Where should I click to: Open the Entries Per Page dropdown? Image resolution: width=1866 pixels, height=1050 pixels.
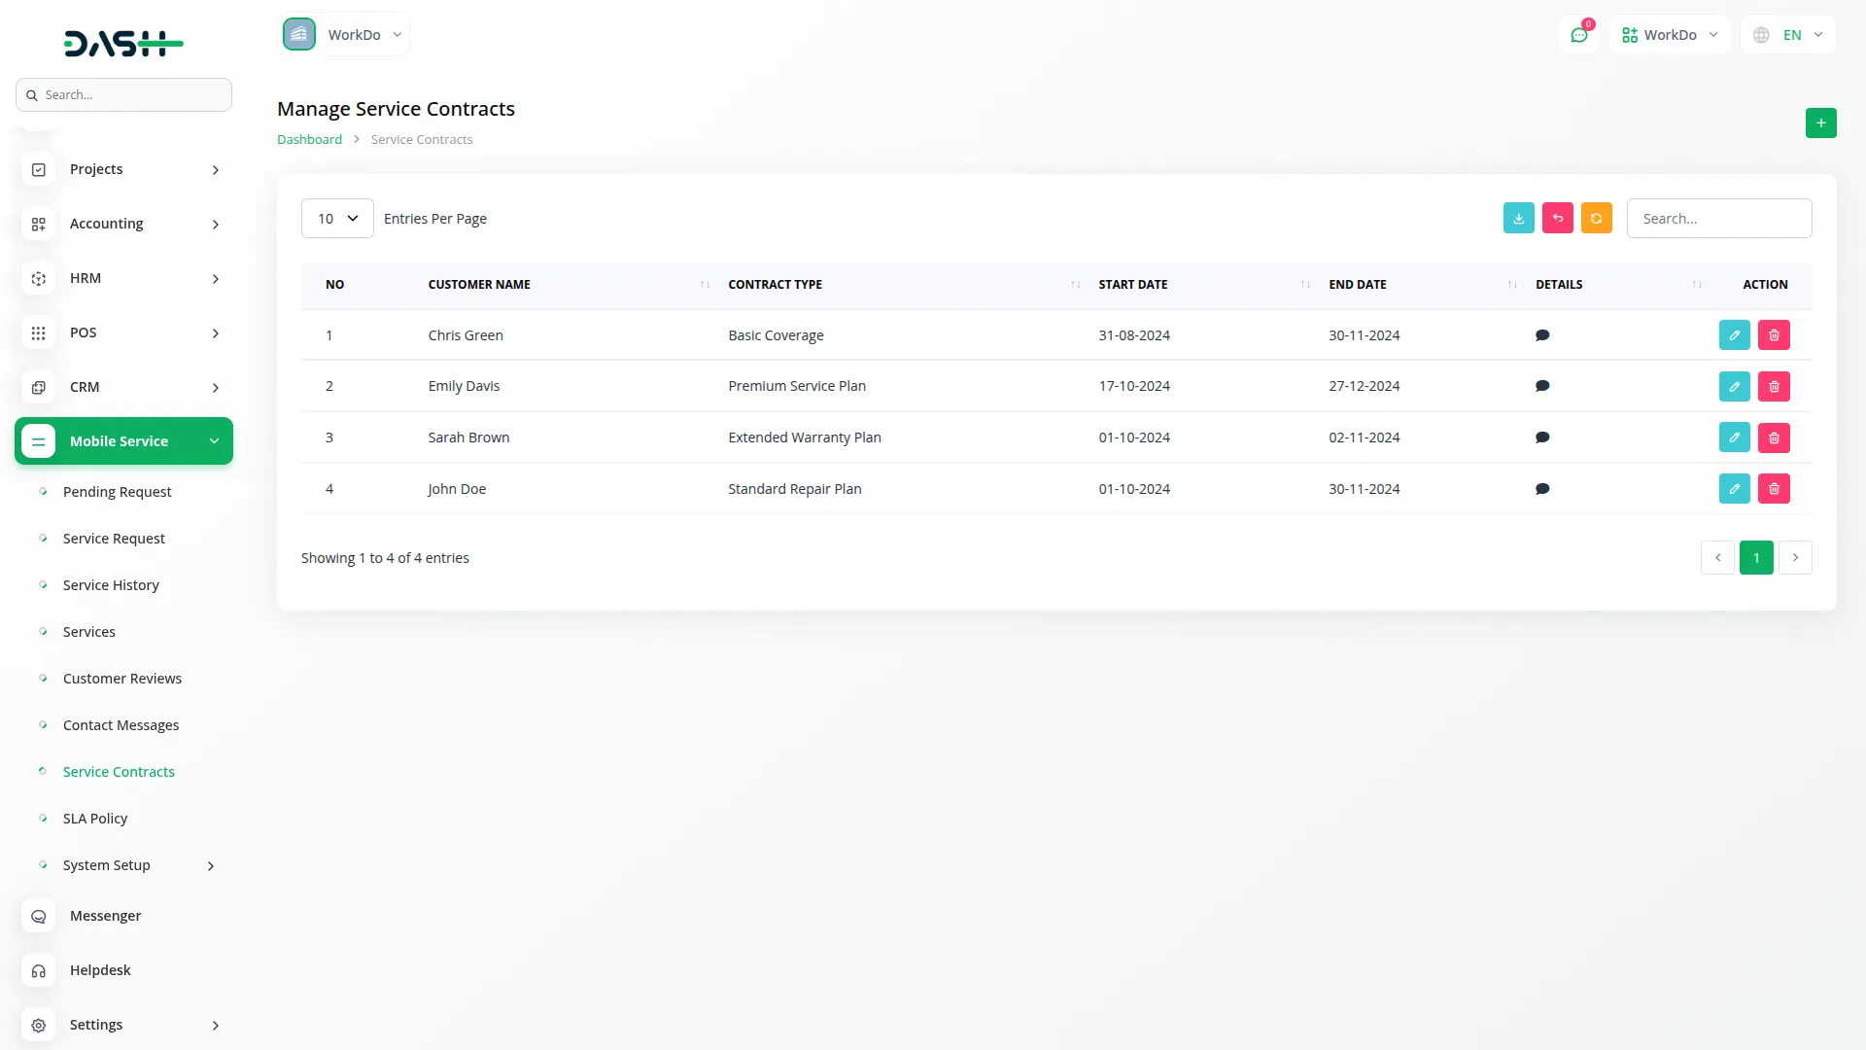[336, 218]
